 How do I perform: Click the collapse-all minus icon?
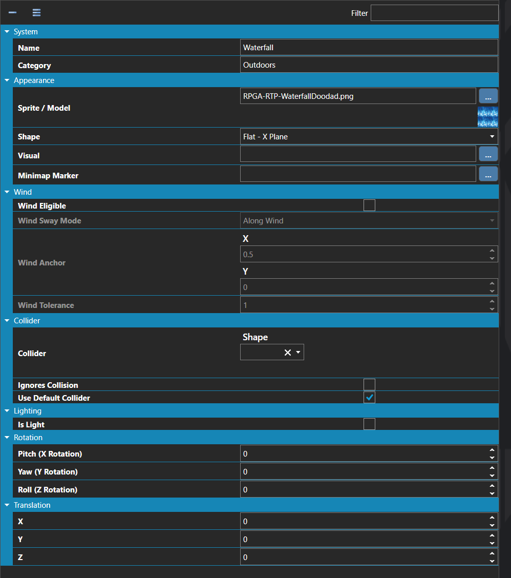12,12
